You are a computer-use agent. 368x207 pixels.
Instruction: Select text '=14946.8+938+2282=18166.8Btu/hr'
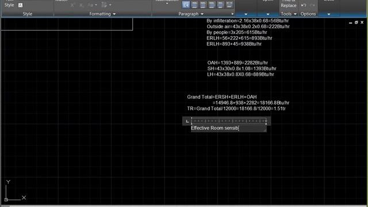pos(251,103)
